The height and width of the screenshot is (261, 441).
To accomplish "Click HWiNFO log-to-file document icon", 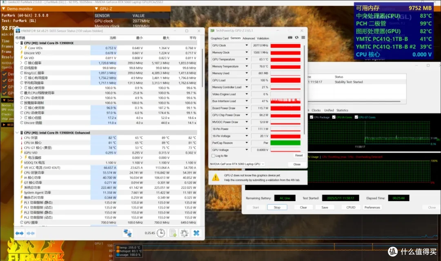I will tap(173, 233).
